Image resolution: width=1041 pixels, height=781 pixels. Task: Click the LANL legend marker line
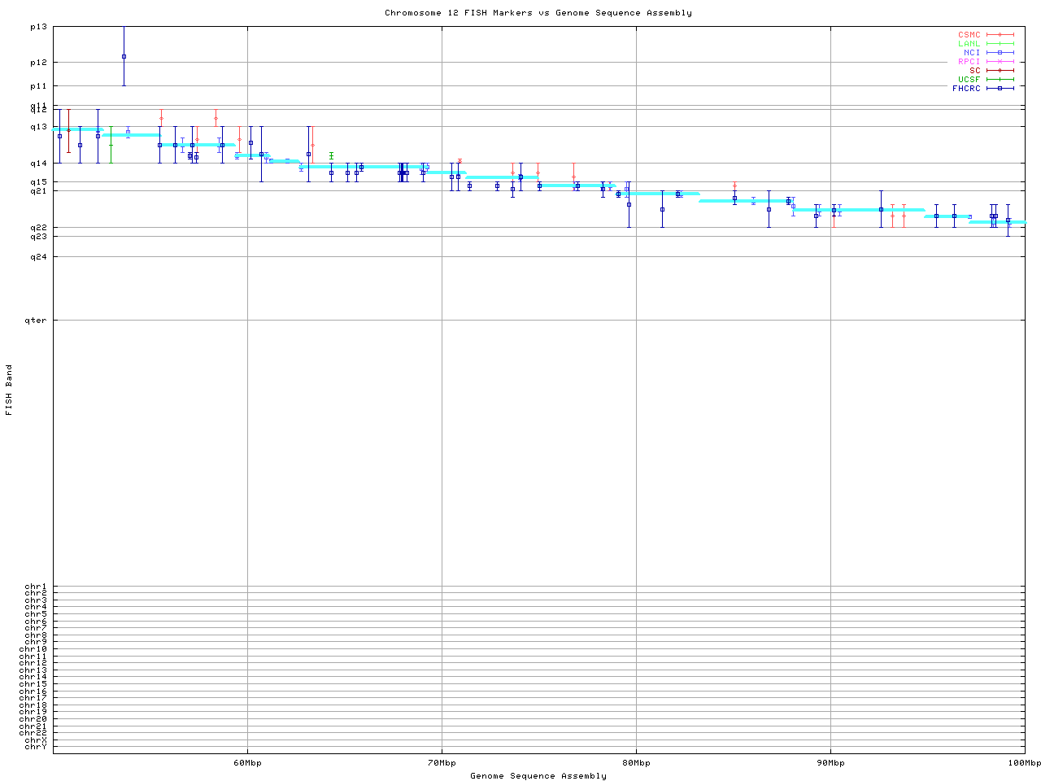[1000, 44]
